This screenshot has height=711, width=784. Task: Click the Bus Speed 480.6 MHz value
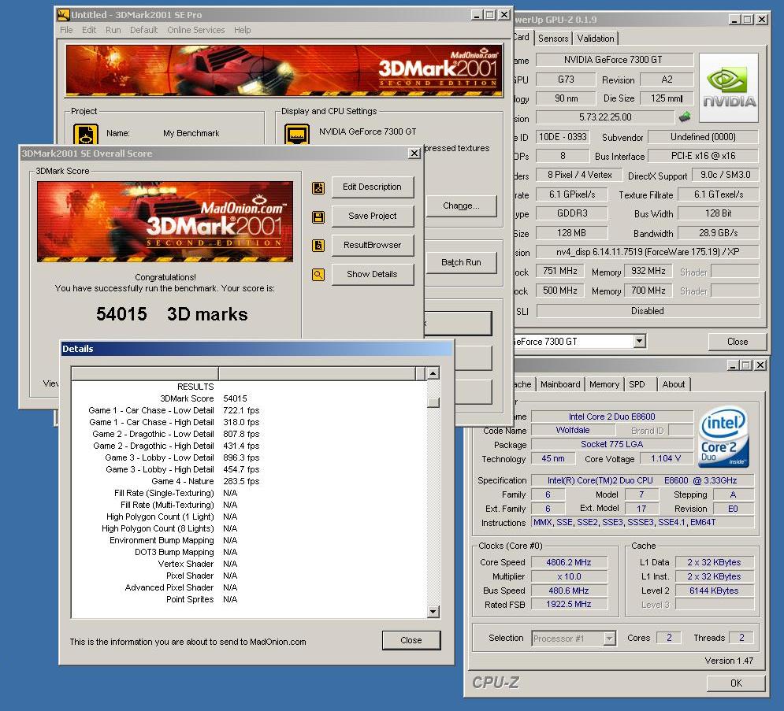coord(569,590)
